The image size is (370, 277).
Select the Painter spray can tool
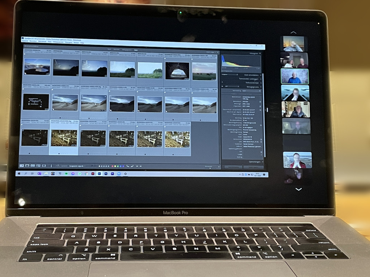tap(51, 166)
